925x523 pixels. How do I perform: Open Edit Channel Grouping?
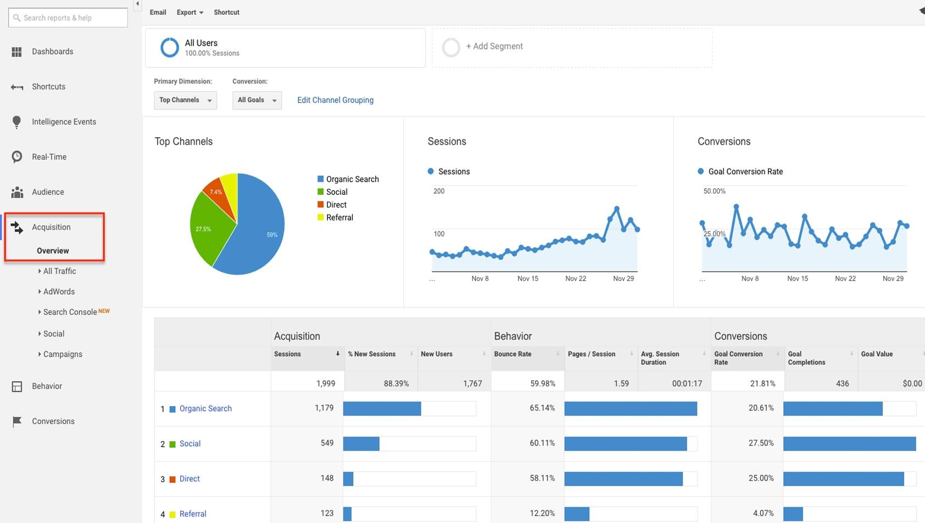(x=335, y=100)
